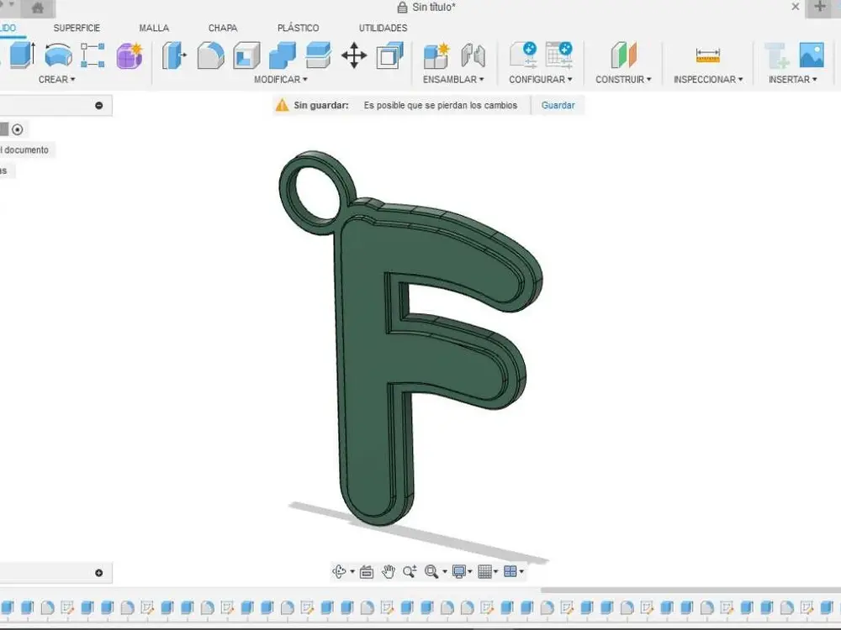Switch to the UTILIDADES tab

point(383,28)
